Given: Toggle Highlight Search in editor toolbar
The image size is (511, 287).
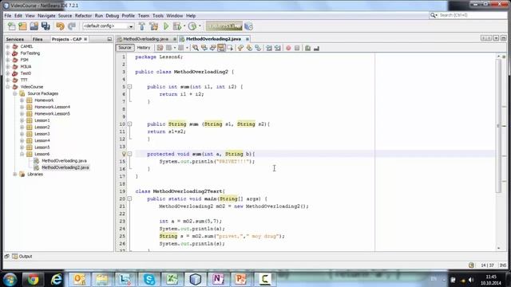Looking at the screenshot, I should (221, 48).
